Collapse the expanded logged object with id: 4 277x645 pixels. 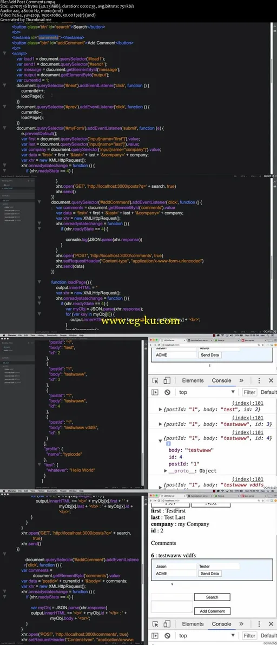click(161, 440)
